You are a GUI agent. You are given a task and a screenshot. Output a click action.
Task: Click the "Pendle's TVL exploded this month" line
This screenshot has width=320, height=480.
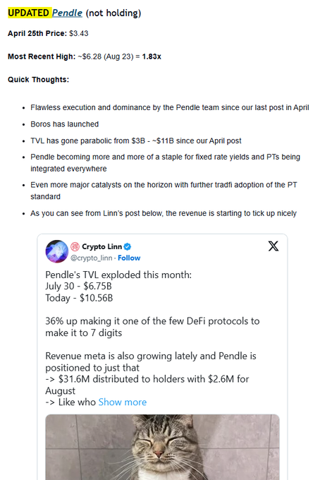pyautogui.click(x=118, y=275)
